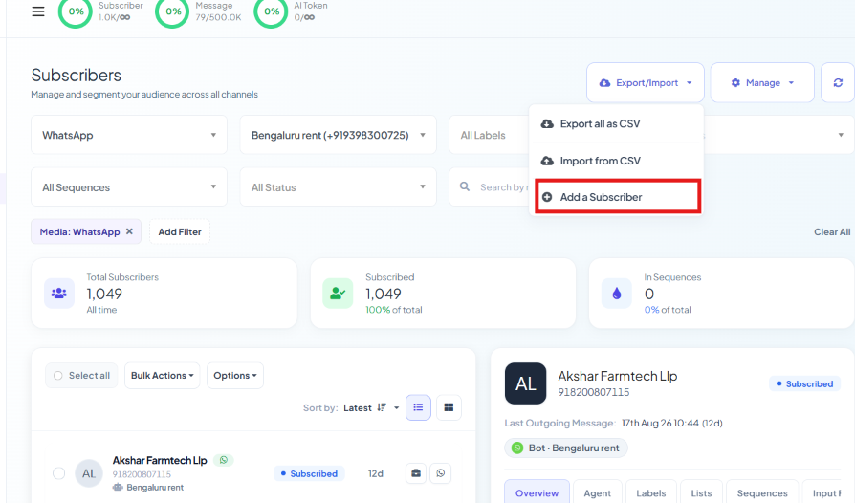
Task: Expand the WhatsApp channel dropdown
Action: (x=129, y=135)
